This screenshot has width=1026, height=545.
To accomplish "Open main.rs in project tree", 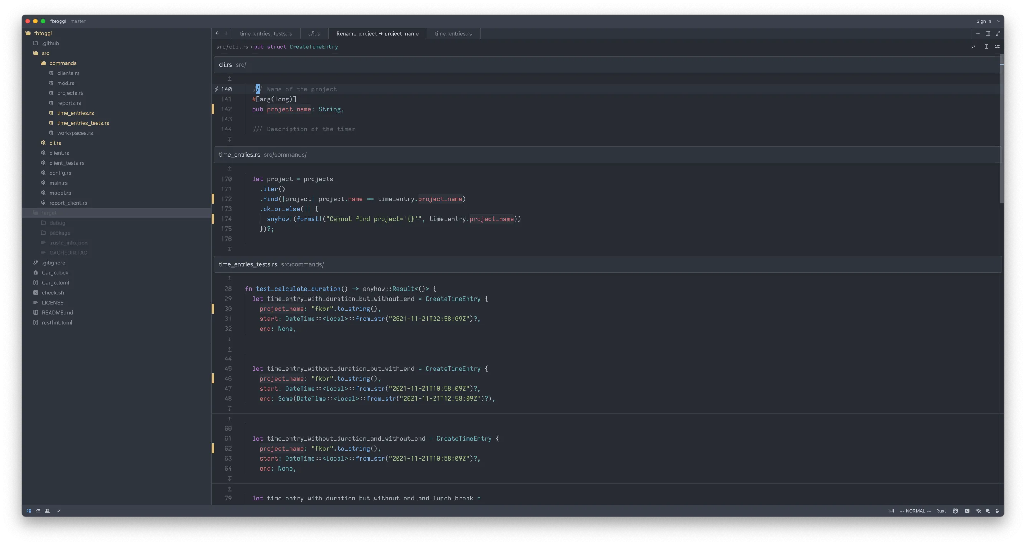I will click(117, 183).
